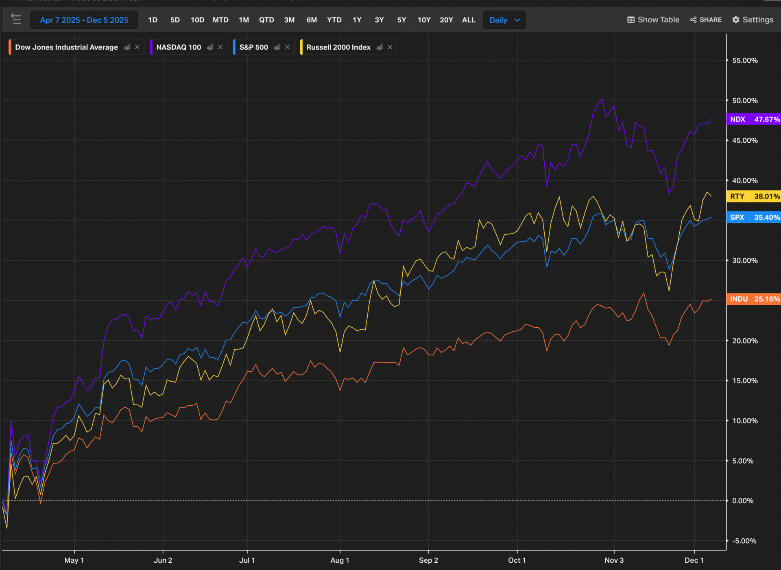The image size is (781, 570).
Task: Select the ALL range button
Action: (469, 20)
